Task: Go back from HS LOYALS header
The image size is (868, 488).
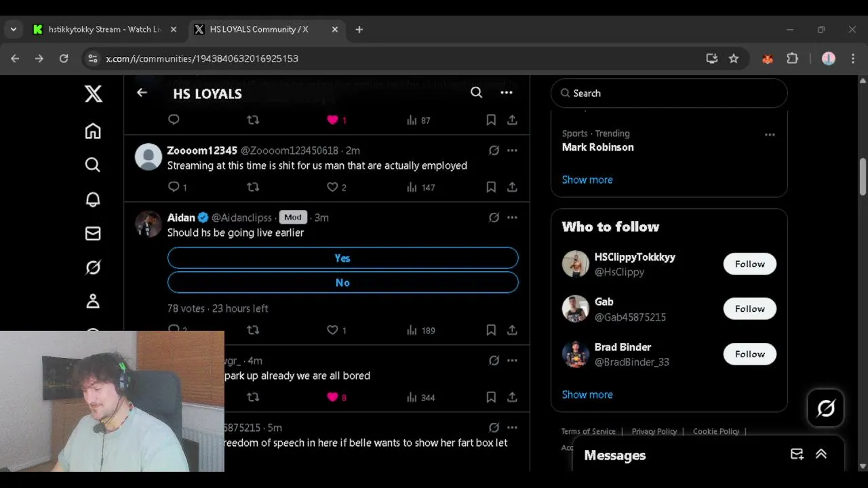Action: [x=142, y=93]
